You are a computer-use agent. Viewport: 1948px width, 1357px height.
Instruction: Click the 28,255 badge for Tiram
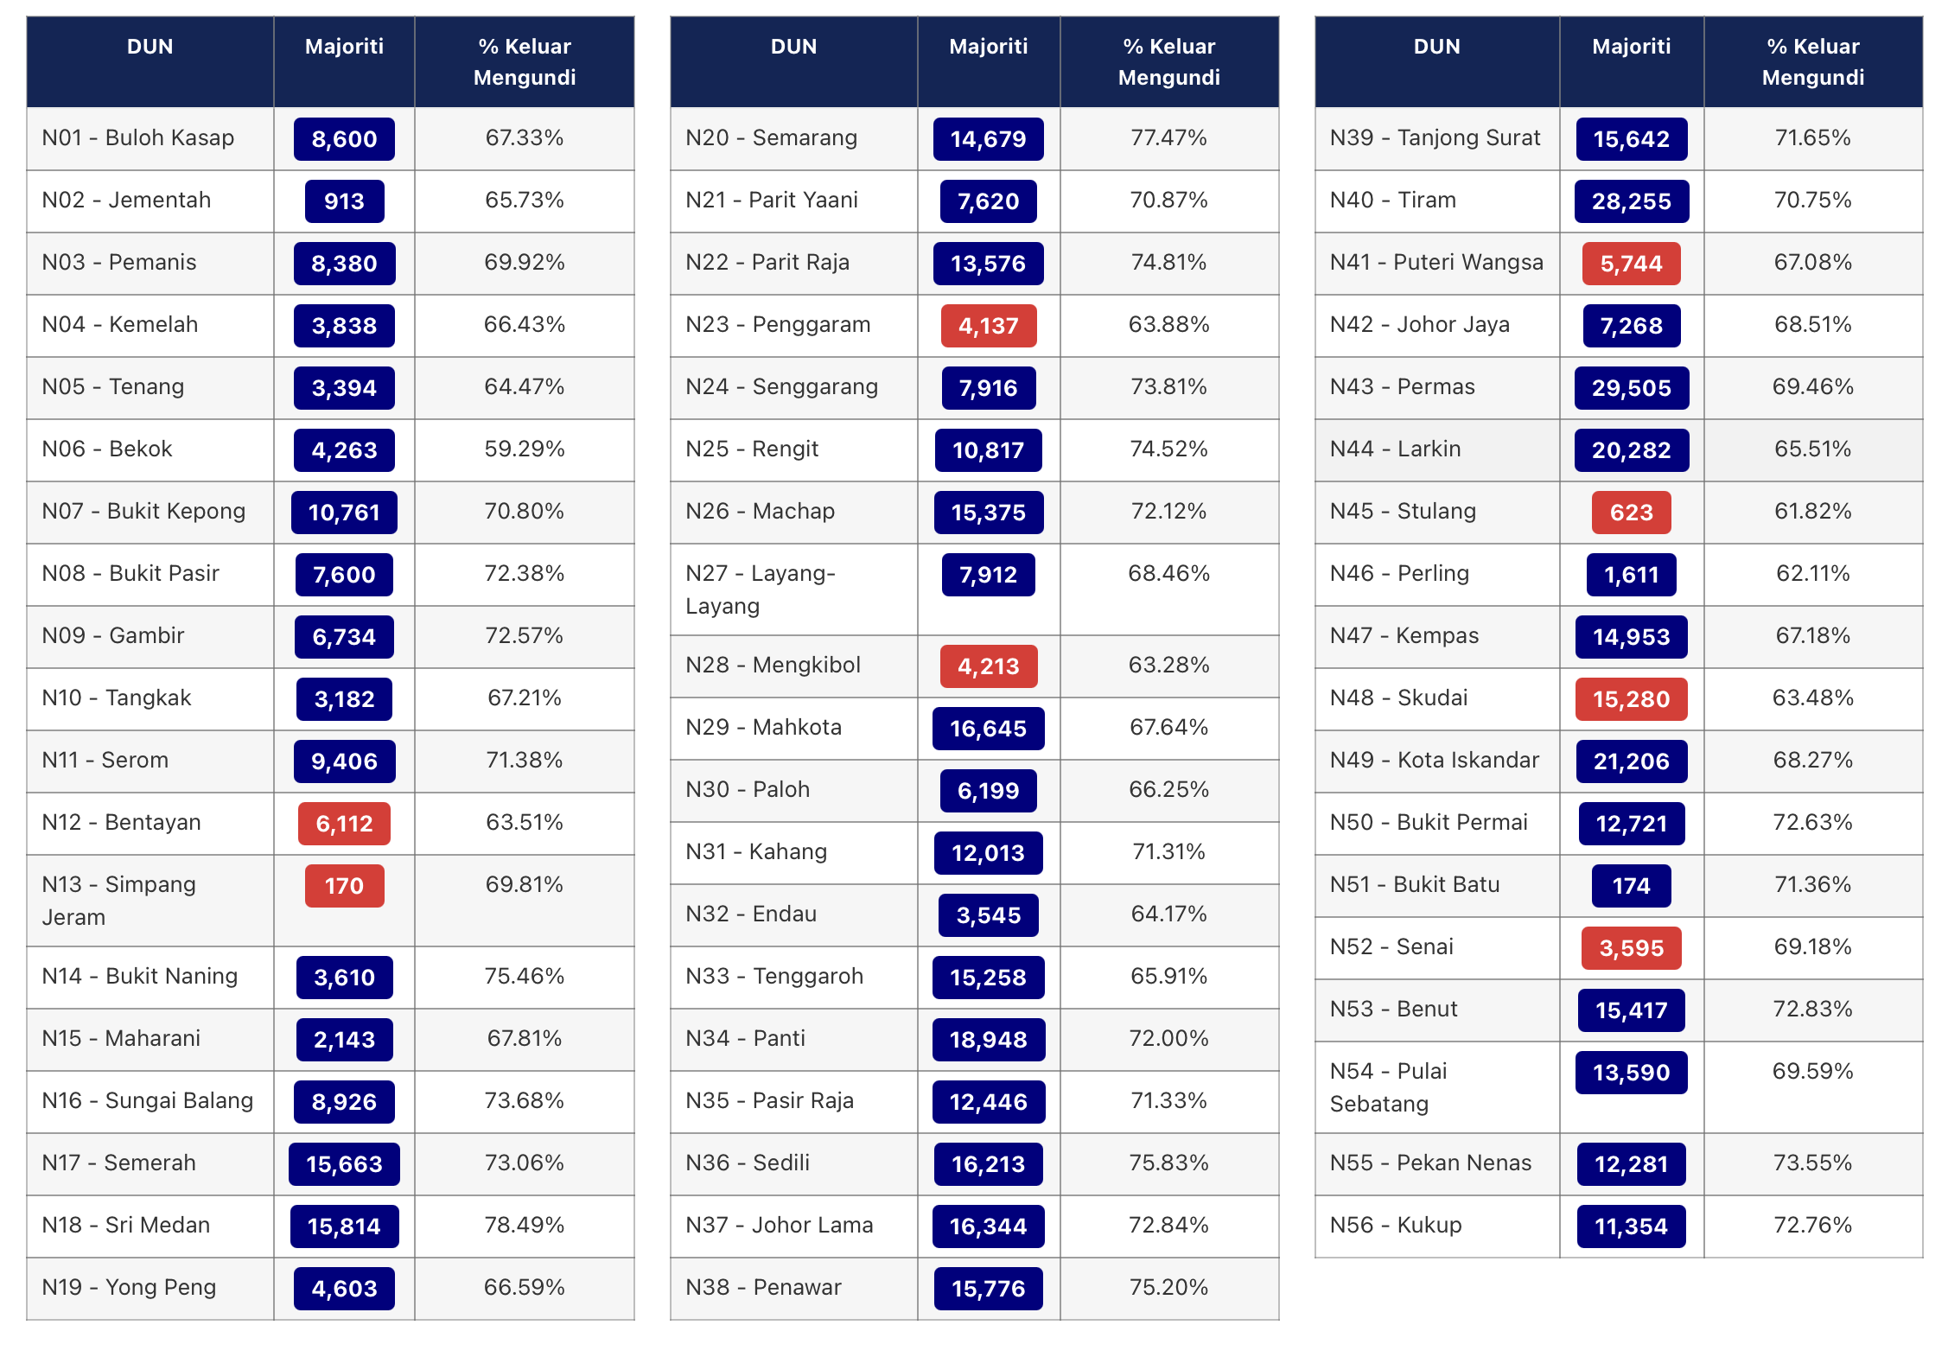[x=1631, y=201]
